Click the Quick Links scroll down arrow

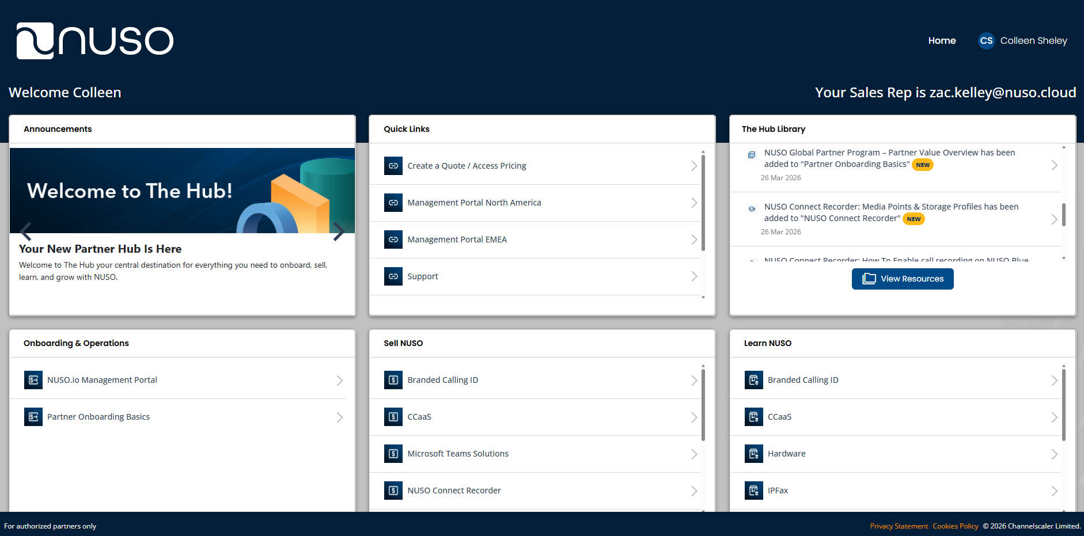pyautogui.click(x=703, y=298)
